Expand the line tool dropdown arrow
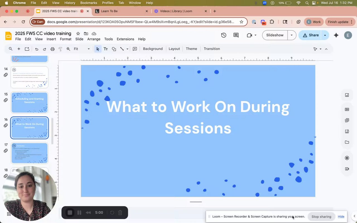Viewport: 357px width, 223px height. (x=127, y=49)
